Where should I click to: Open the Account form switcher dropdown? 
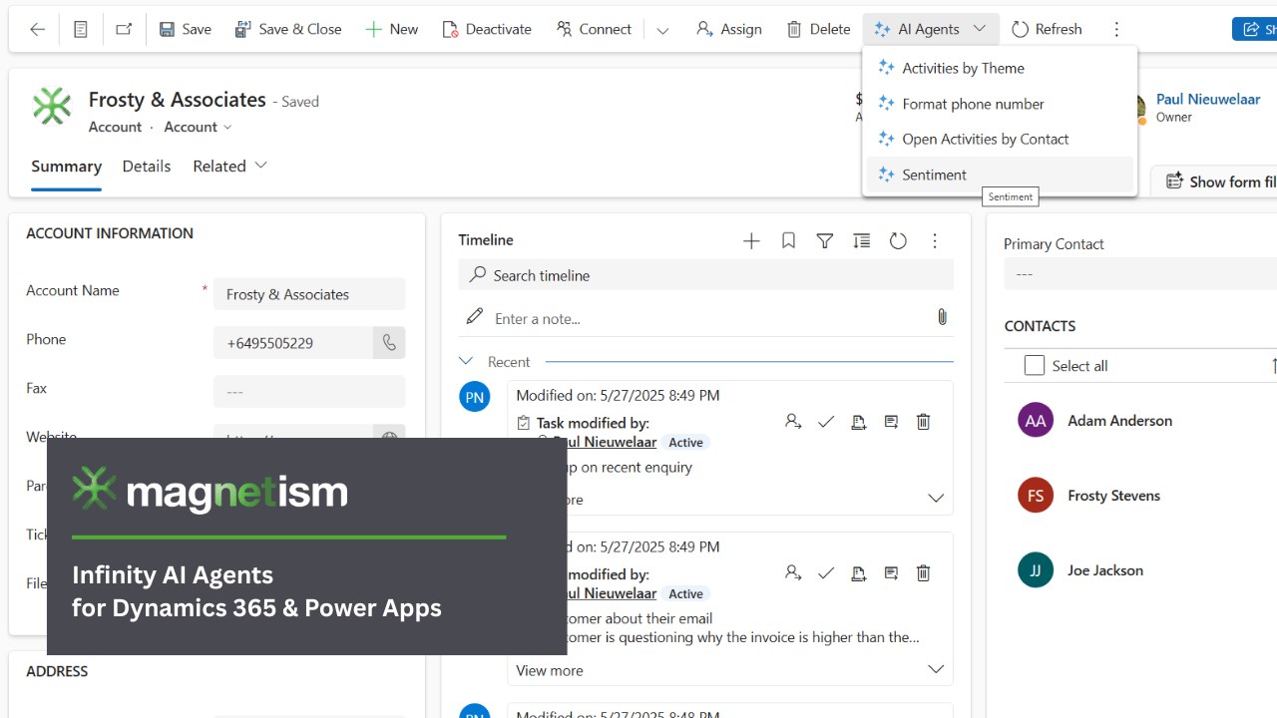click(198, 127)
